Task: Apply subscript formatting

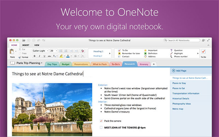Action: click(x=54, y=56)
